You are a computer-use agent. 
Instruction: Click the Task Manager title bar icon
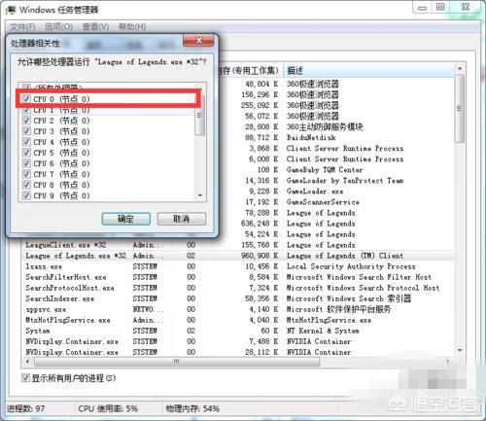[x=11, y=10]
